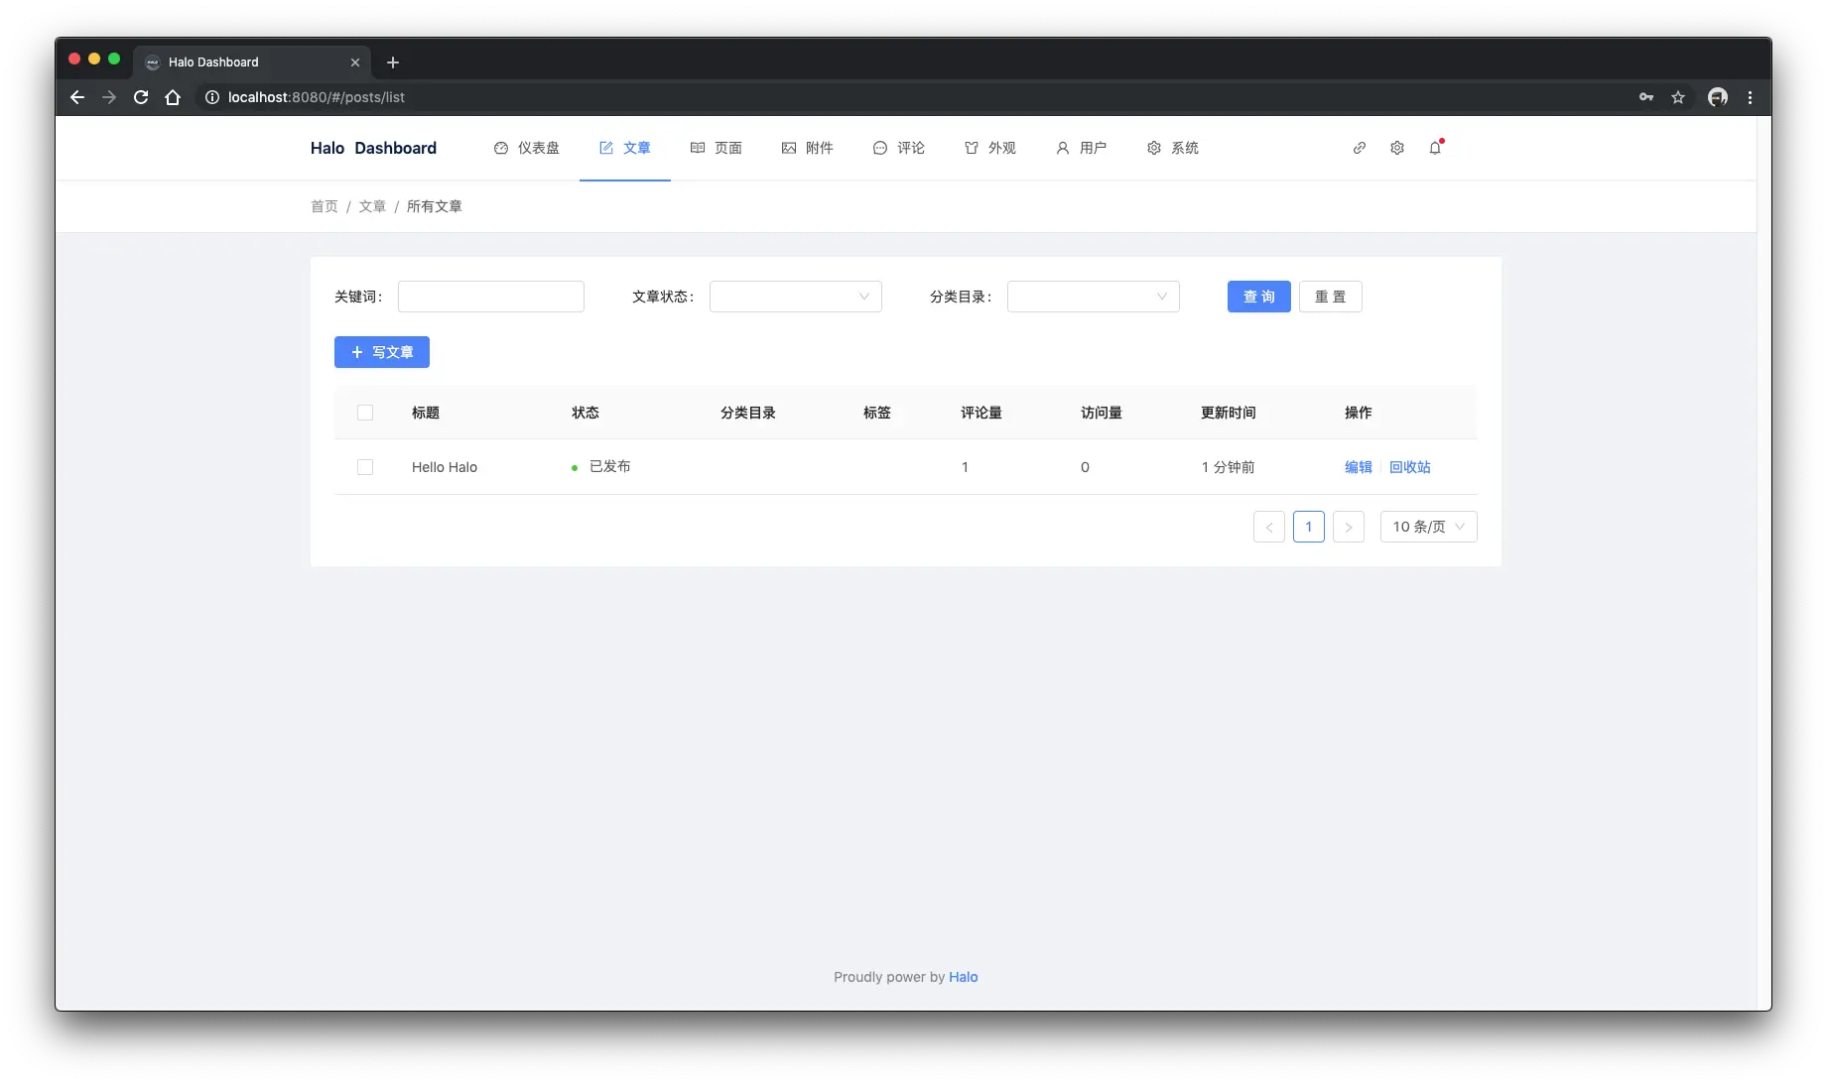Click the 状态 column header
Screen dimensions: 1827x1084
(586, 413)
